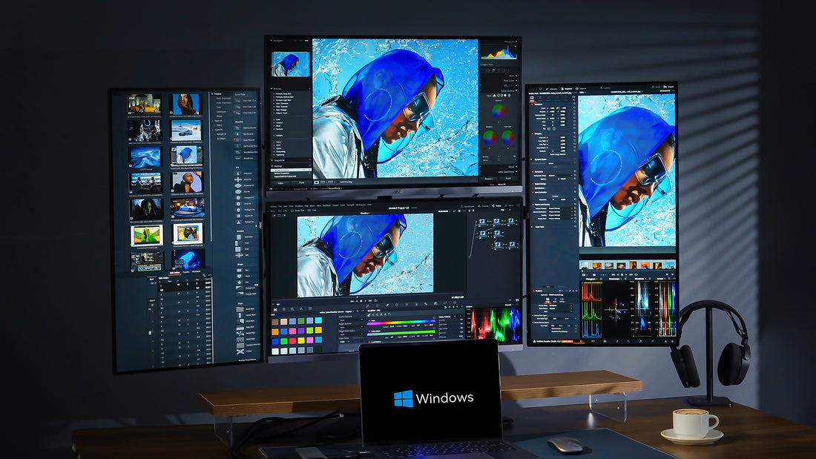Click the Lightroom Navigator preview thumbnail
This screenshot has width=816, height=459.
[290, 65]
